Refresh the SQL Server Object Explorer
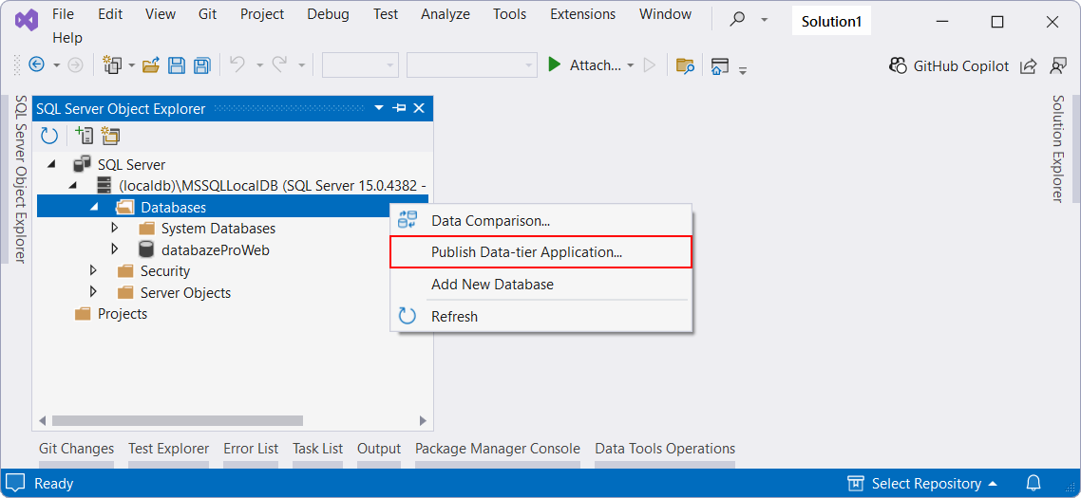1081x498 pixels. [x=49, y=136]
